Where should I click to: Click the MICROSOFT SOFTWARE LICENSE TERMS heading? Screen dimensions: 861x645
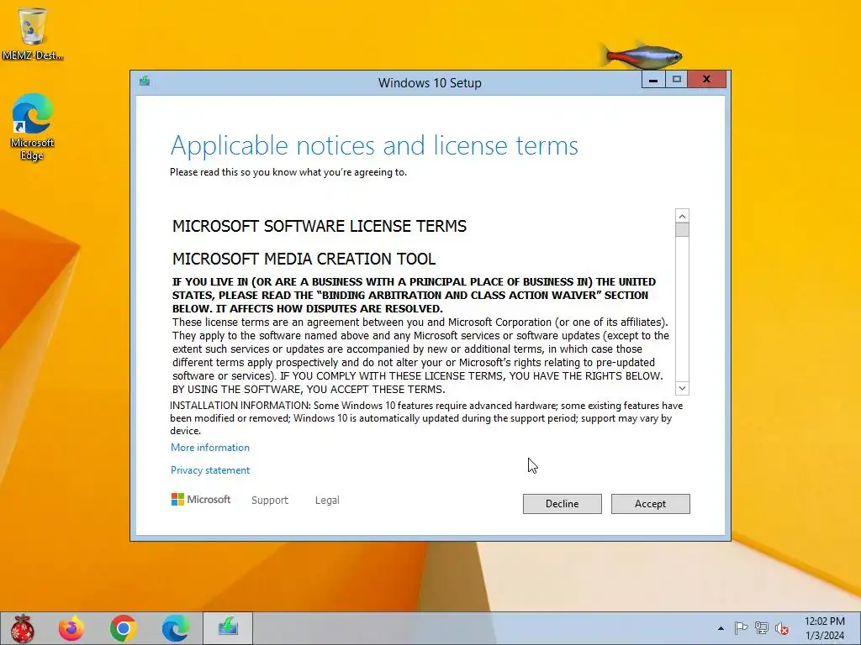(x=319, y=226)
